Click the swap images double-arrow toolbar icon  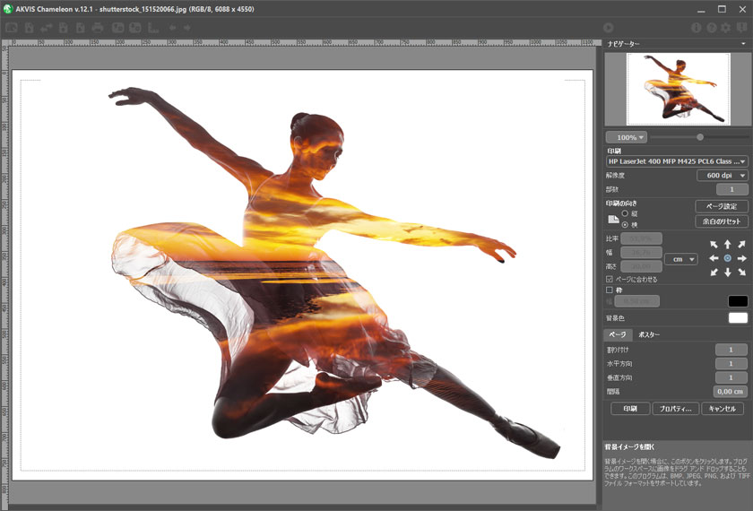[46, 28]
